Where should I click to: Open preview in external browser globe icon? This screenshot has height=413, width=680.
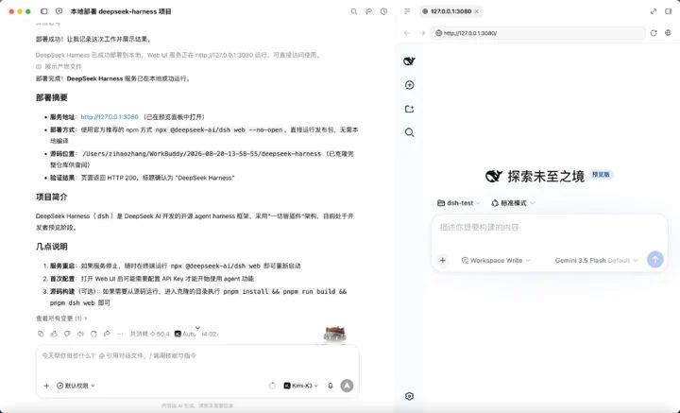669,33
